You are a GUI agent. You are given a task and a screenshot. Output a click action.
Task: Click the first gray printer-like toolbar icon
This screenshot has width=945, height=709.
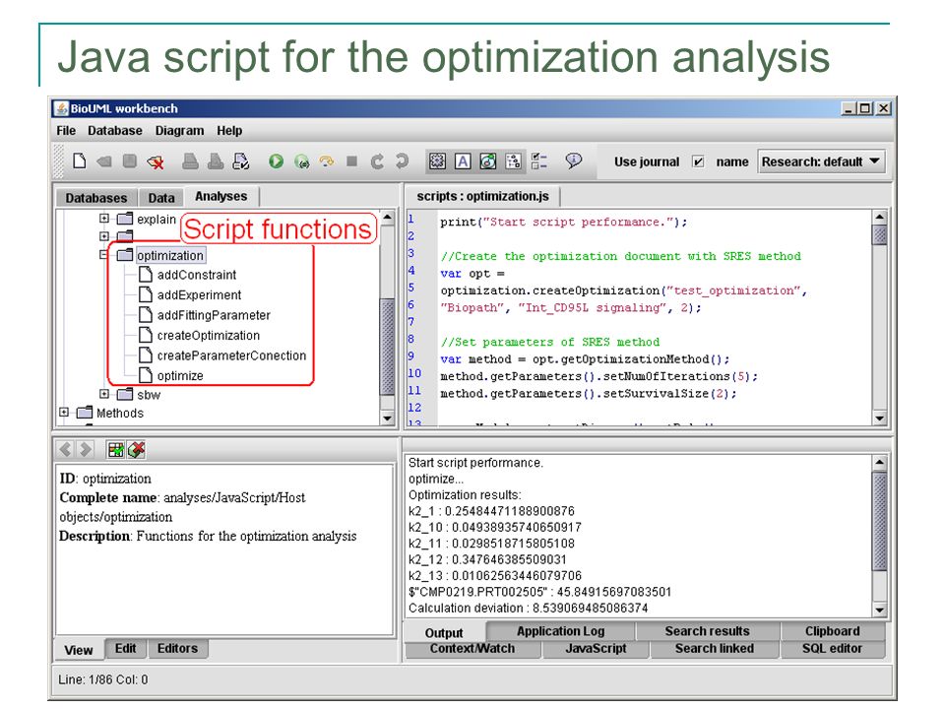click(190, 161)
